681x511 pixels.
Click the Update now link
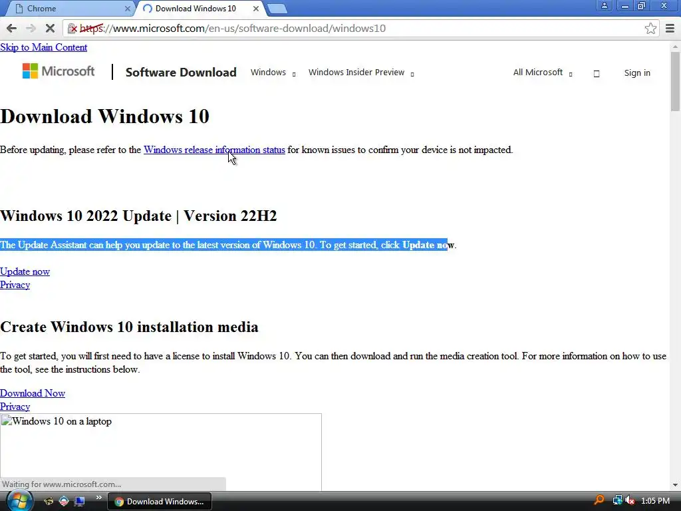(25, 271)
